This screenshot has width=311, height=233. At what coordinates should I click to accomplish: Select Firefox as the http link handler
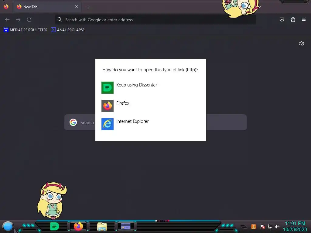point(151,106)
